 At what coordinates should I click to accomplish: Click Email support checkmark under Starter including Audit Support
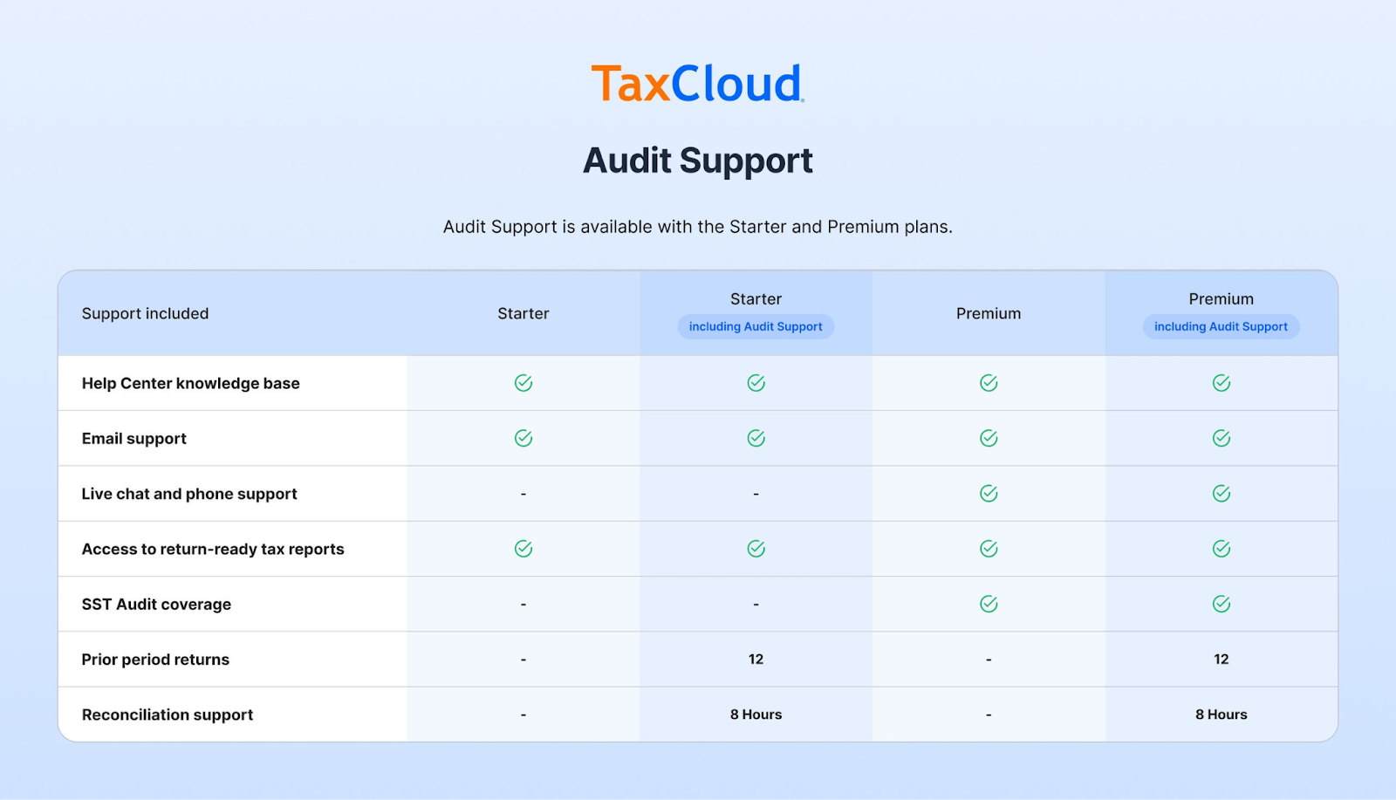pos(756,438)
